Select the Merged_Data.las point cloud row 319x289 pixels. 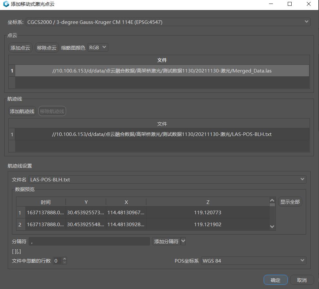[162, 71]
